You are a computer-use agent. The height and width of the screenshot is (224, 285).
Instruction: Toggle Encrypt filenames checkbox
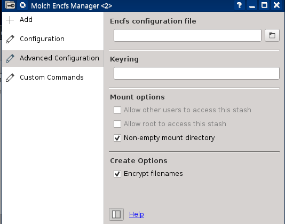tap(117, 174)
